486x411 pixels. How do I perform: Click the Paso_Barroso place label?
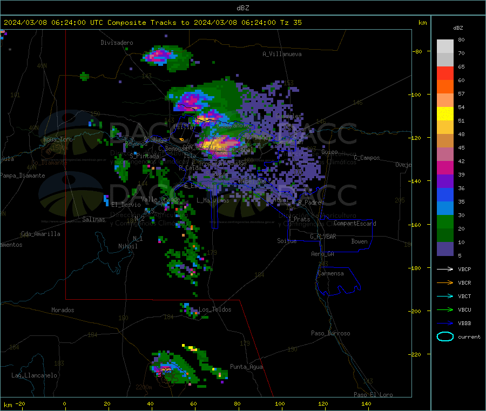330,333
